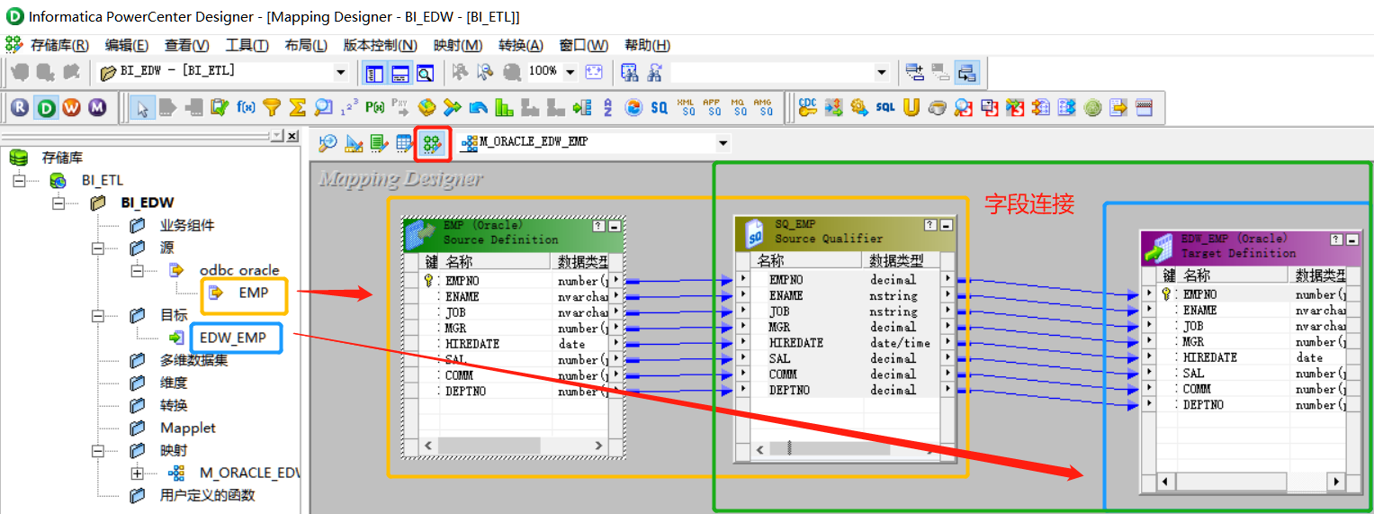
Task: Switch to the Designer (D) tool
Action: coord(47,108)
